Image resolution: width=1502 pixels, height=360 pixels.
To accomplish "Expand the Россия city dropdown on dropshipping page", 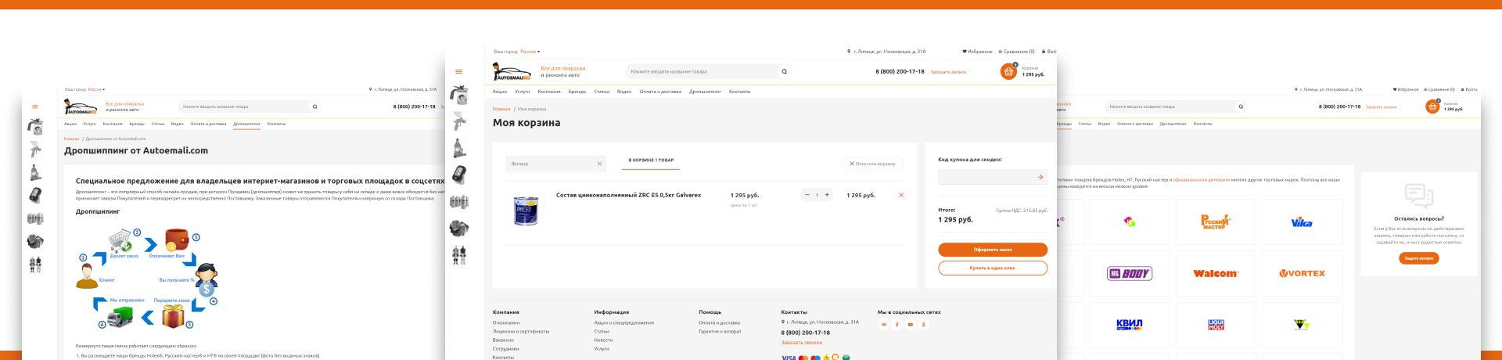I will tap(96, 89).
